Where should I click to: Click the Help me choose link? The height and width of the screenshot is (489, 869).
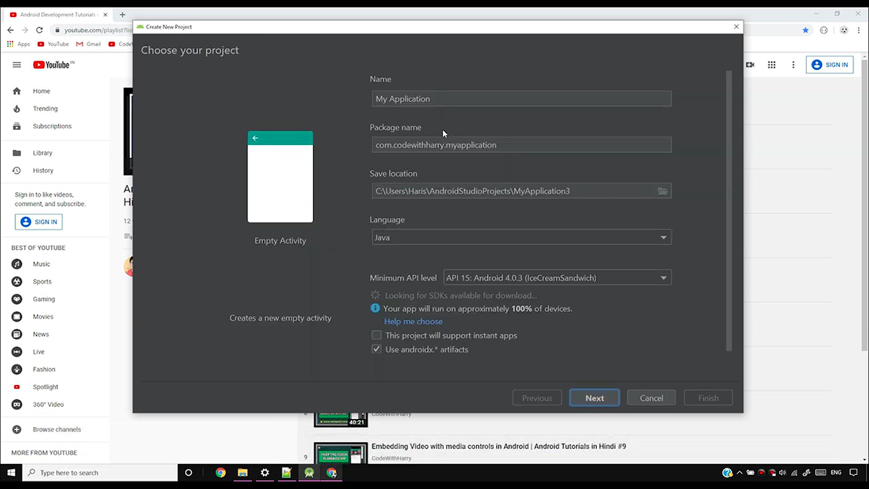413,321
